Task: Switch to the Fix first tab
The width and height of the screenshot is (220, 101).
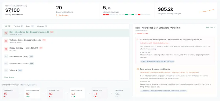Action: click(x=18, y=26)
